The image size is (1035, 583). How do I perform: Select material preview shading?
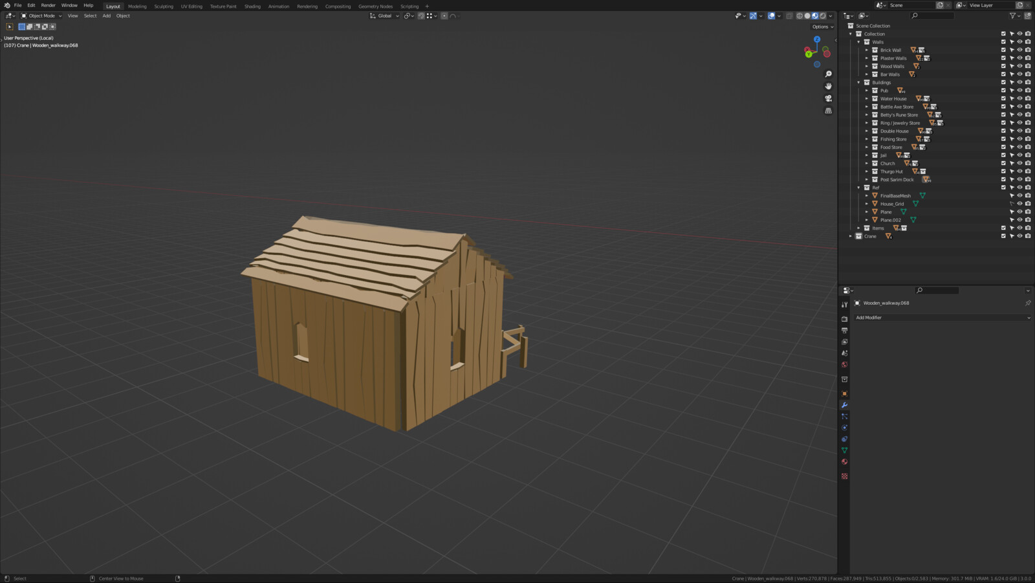tap(815, 16)
